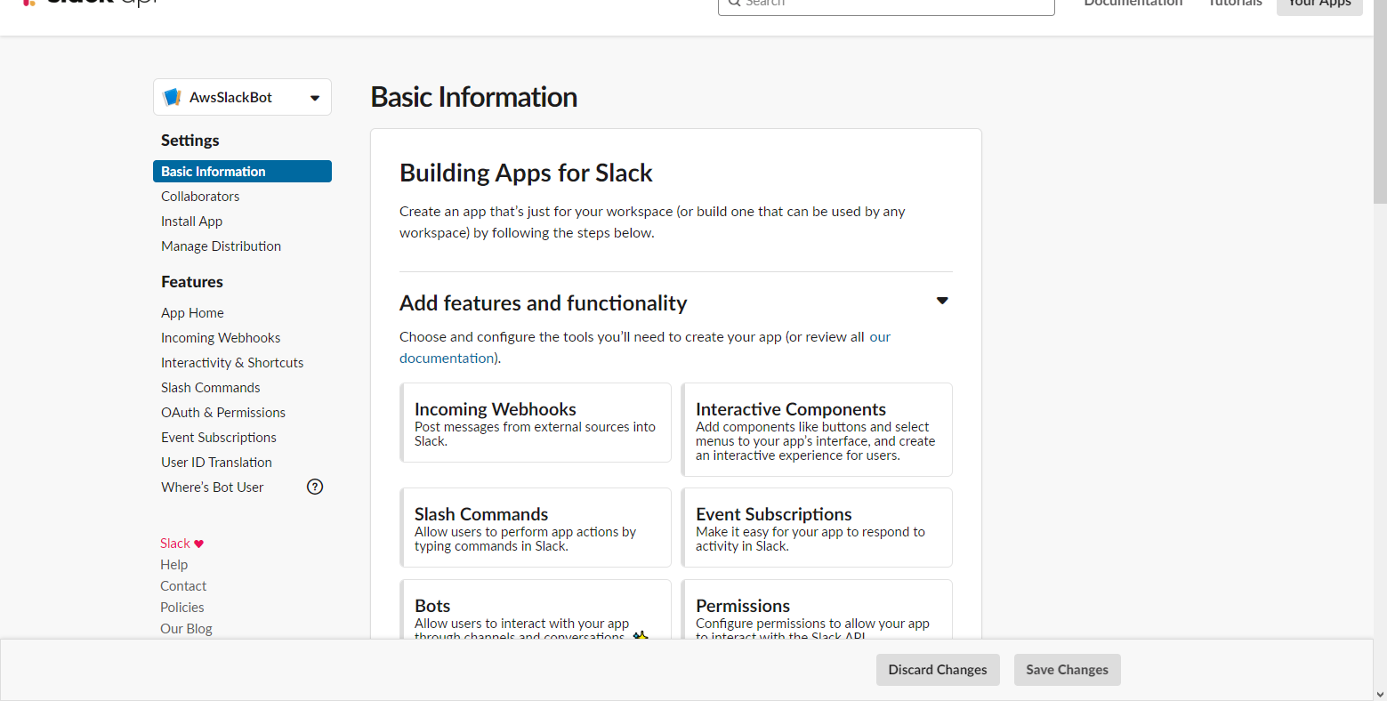
Task: Open Interactivity & Shortcuts feature
Action: click(232, 362)
